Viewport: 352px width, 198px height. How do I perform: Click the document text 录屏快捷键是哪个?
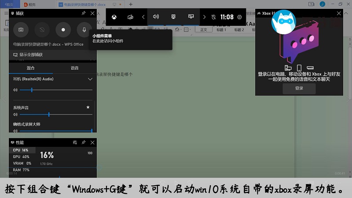click(x=115, y=74)
